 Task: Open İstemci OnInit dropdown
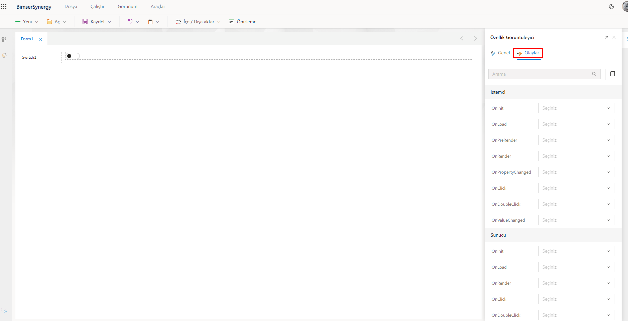click(577, 108)
